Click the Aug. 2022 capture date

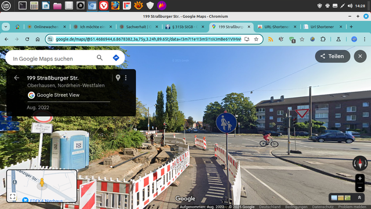pyautogui.click(x=38, y=107)
